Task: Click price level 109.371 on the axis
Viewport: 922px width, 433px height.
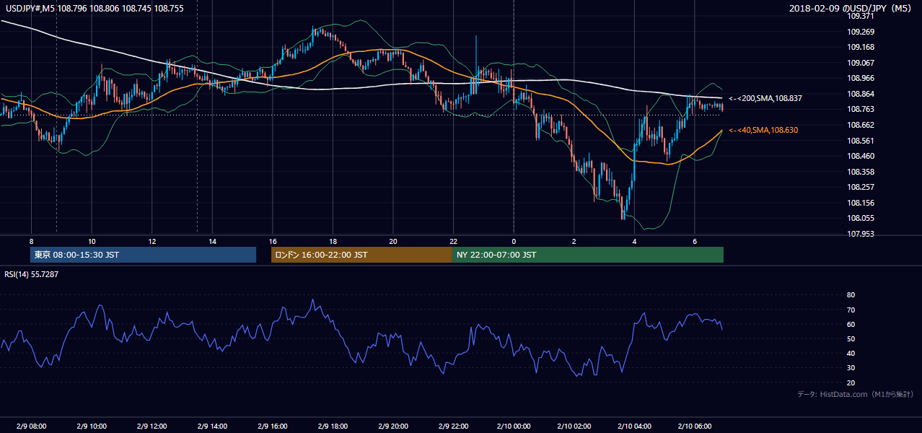Action: (x=861, y=16)
